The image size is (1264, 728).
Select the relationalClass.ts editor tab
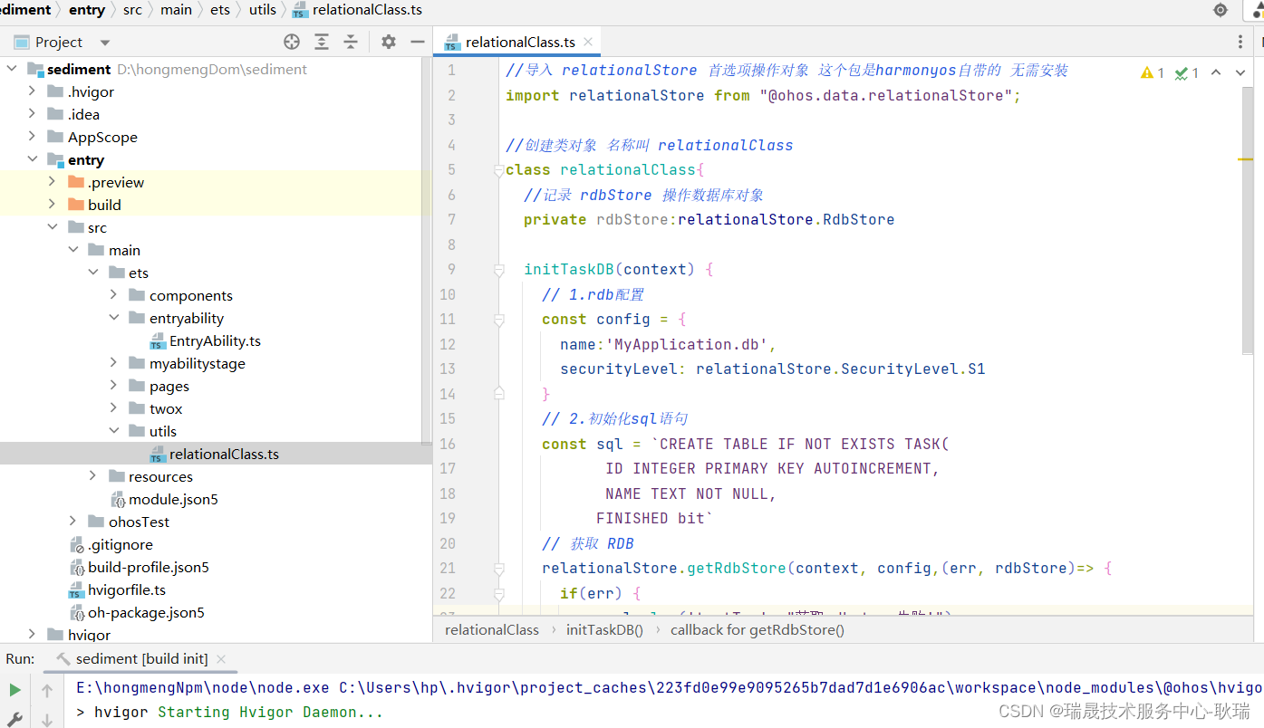click(x=516, y=42)
